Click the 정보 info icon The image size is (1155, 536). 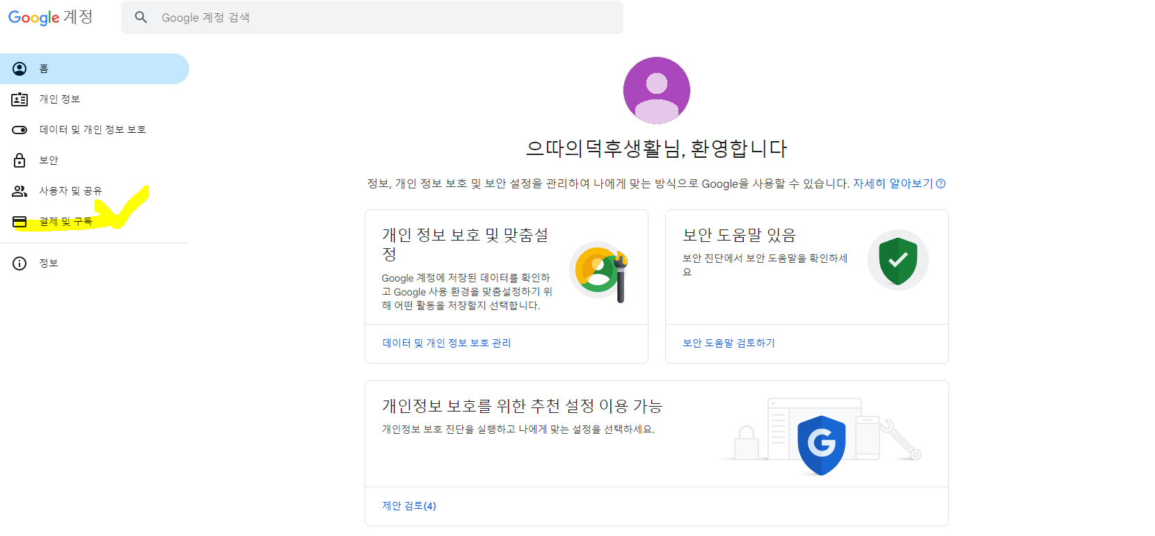click(x=19, y=263)
